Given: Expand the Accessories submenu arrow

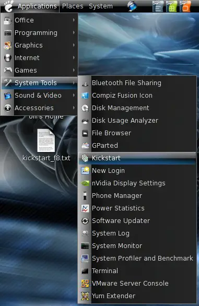Looking at the screenshot, I should coord(74,108).
